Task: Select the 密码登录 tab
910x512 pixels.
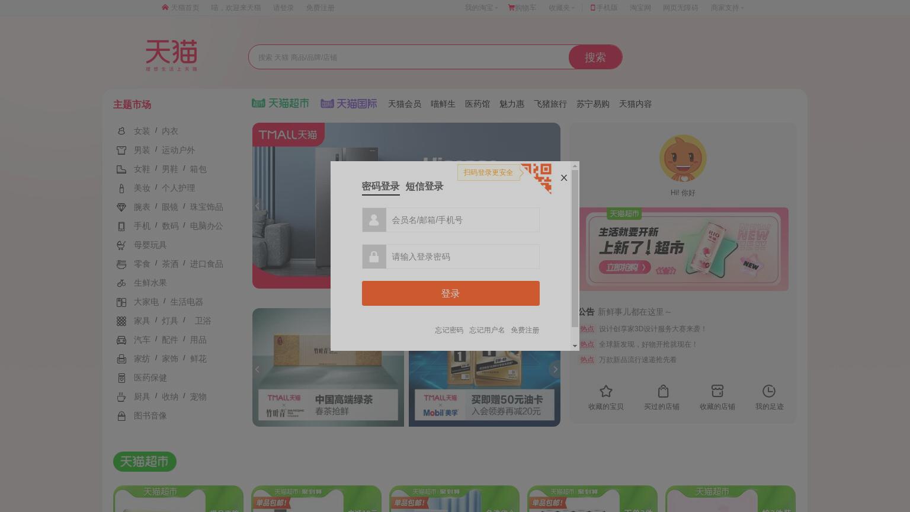Action: [x=381, y=187]
